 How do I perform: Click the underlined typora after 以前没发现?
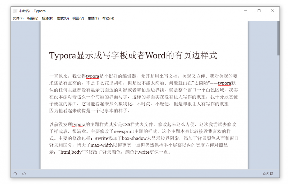pyautogui.click(x=79, y=124)
